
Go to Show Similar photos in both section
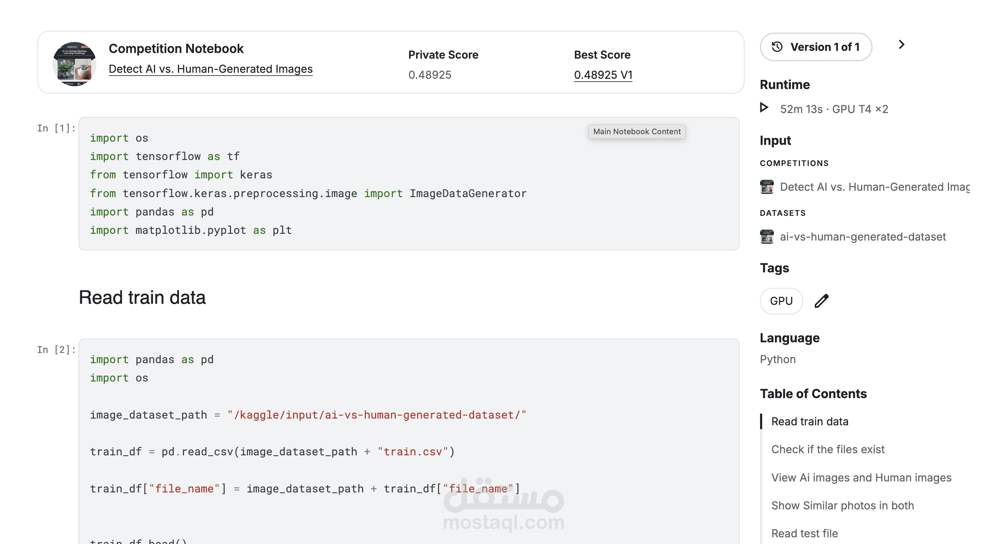[842, 505]
